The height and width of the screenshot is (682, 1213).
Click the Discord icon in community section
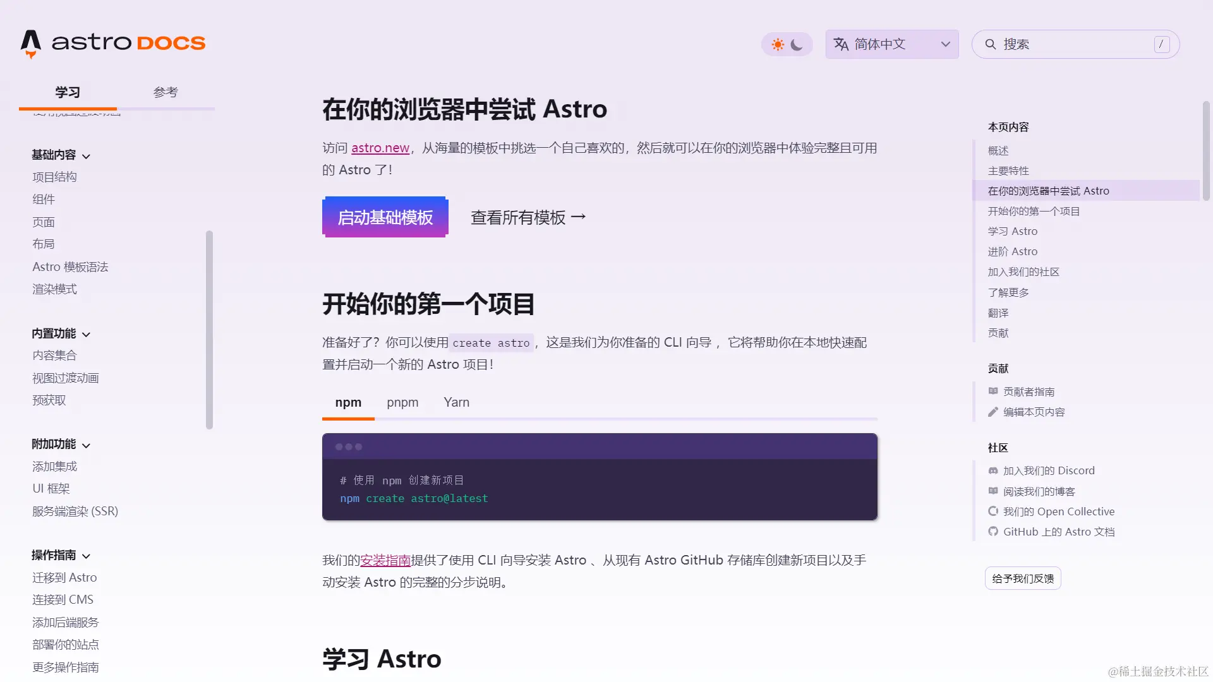tap(993, 470)
